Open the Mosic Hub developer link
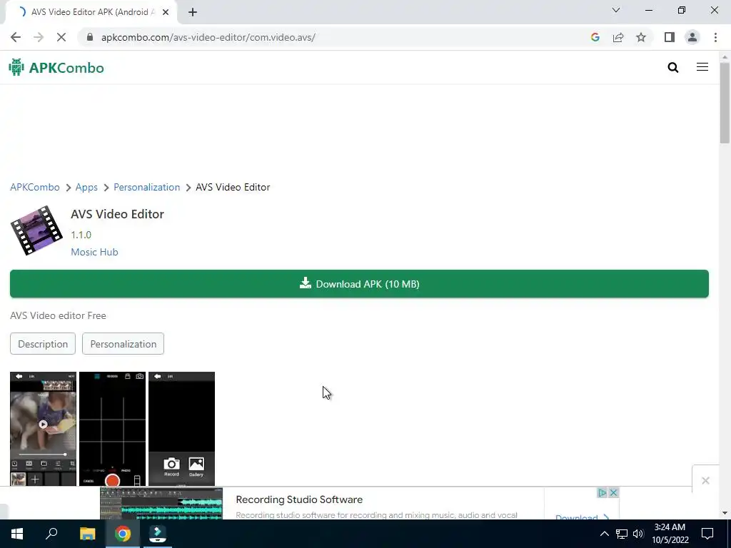Viewport: 731px width, 548px height. click(95, 252)
